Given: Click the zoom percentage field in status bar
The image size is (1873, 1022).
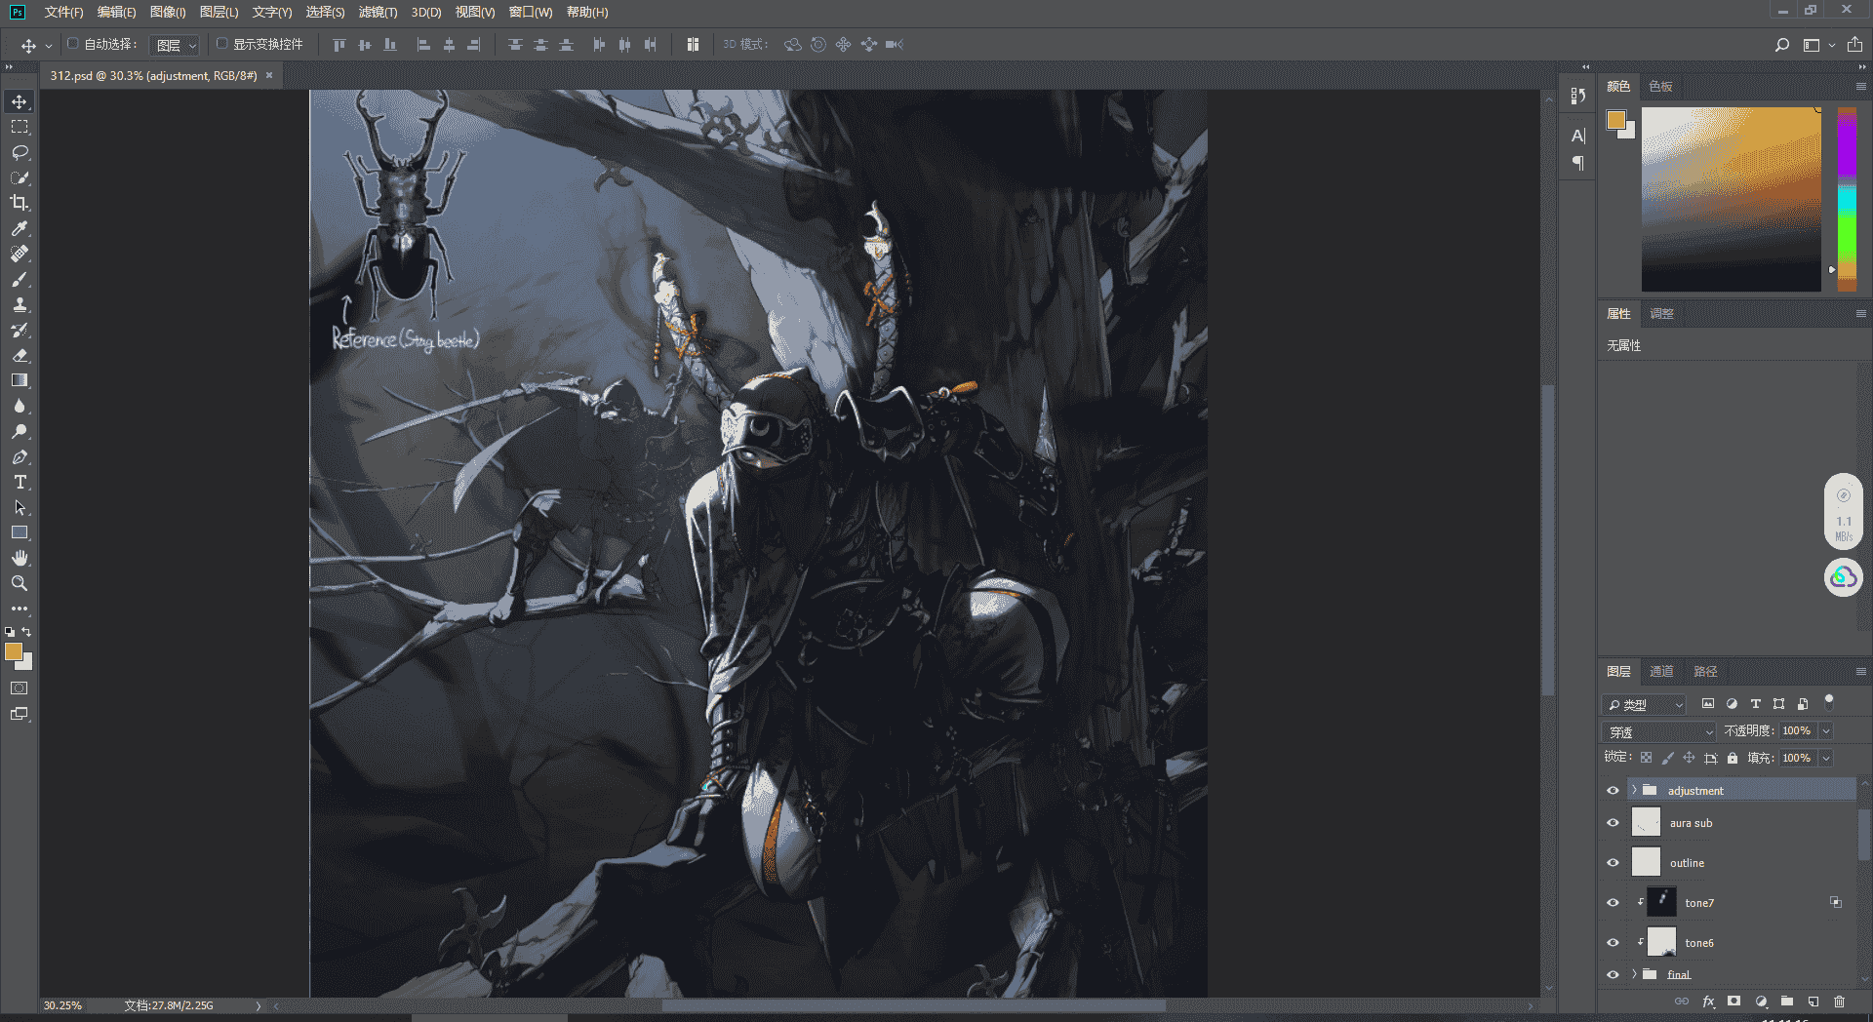Looking at the screenshot, I should pyautogui.click(x=63, y=1005).
